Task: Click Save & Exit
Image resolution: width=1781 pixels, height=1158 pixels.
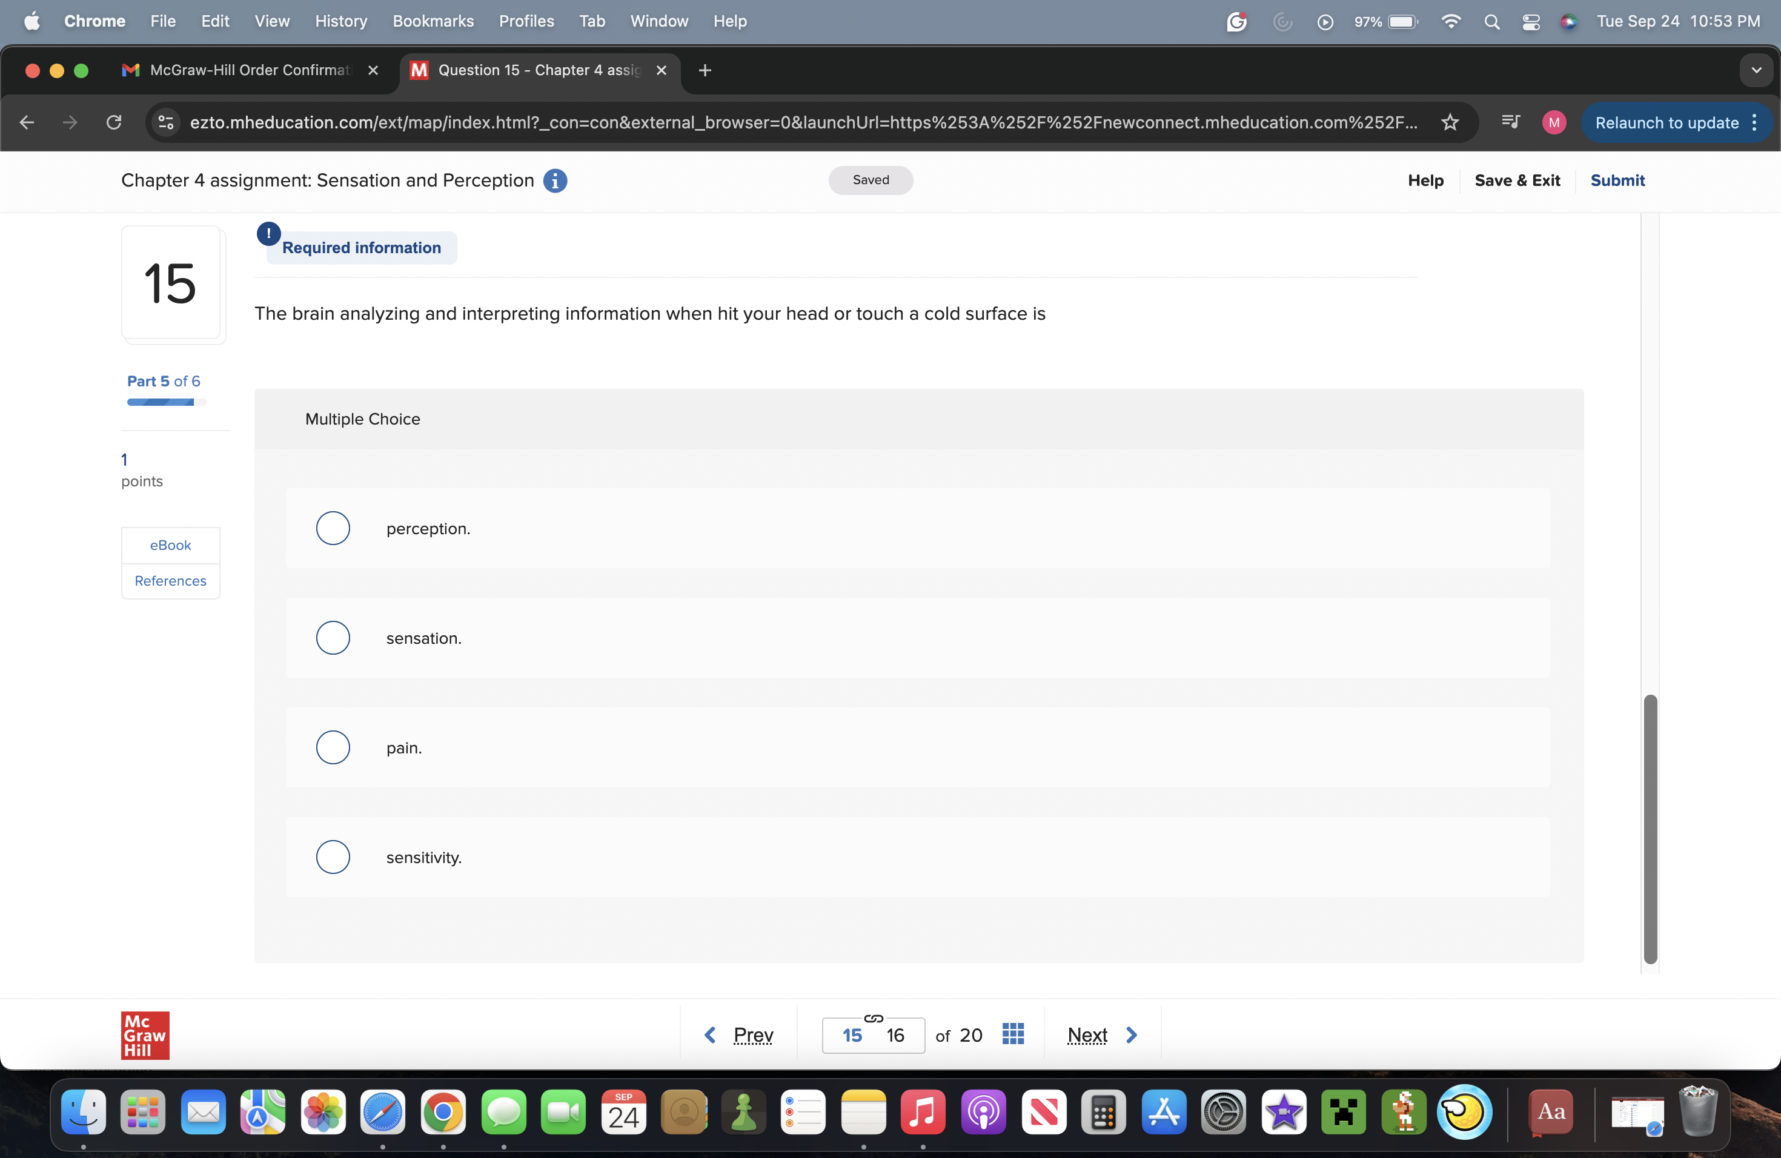Action: point(1517,180)
